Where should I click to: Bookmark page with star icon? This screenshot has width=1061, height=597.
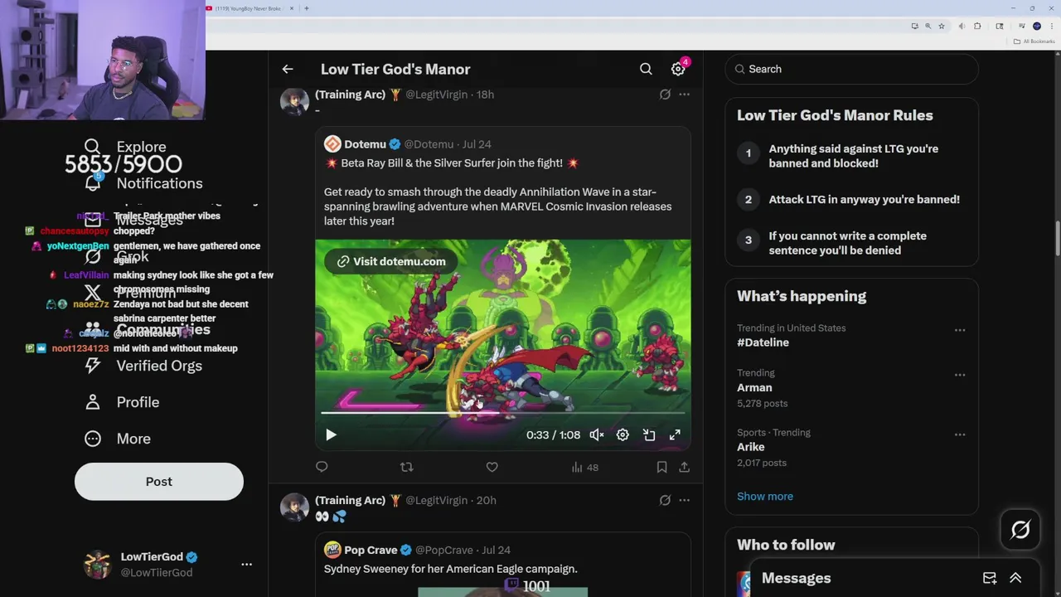pyautogui.click(x=942, y=27)
